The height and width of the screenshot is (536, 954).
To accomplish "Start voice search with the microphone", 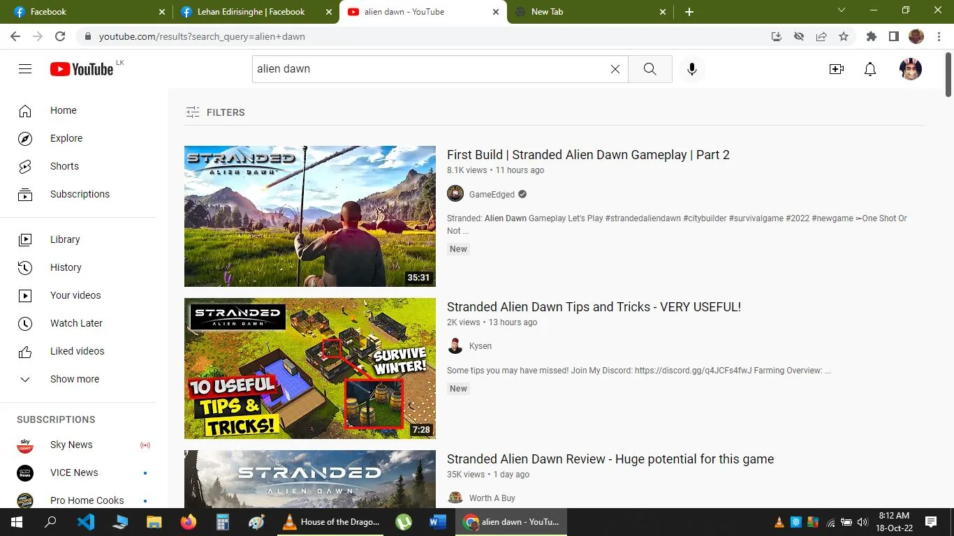I will pos(691,69).
